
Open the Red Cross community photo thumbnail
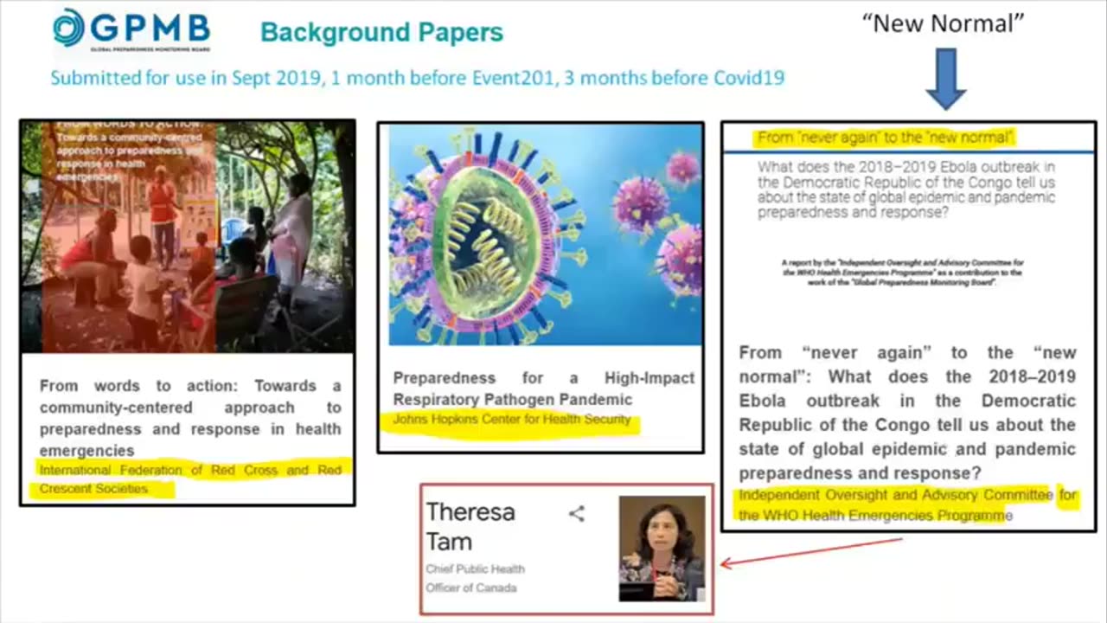188,236
